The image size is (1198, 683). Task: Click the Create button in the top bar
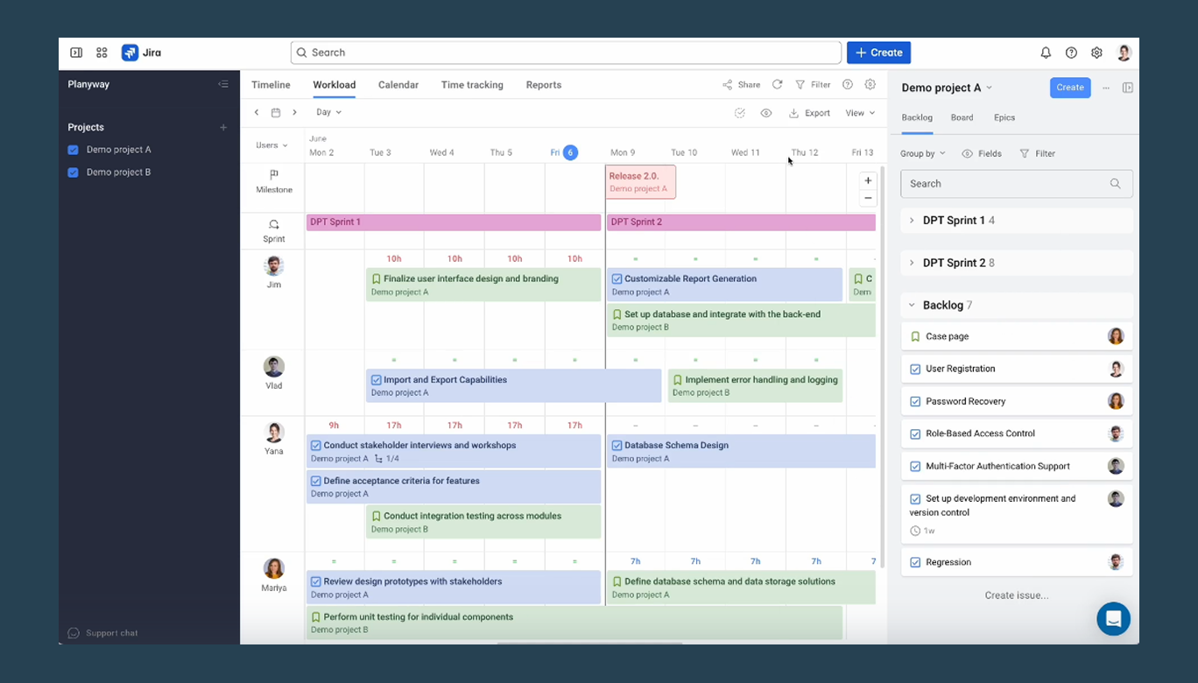click(x=878, y=53)
